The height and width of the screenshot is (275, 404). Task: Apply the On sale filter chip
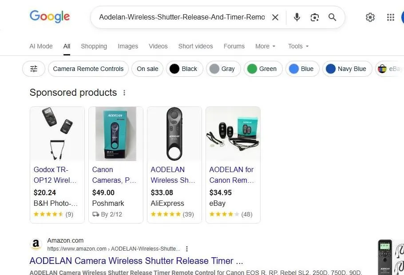click(147, 69)
